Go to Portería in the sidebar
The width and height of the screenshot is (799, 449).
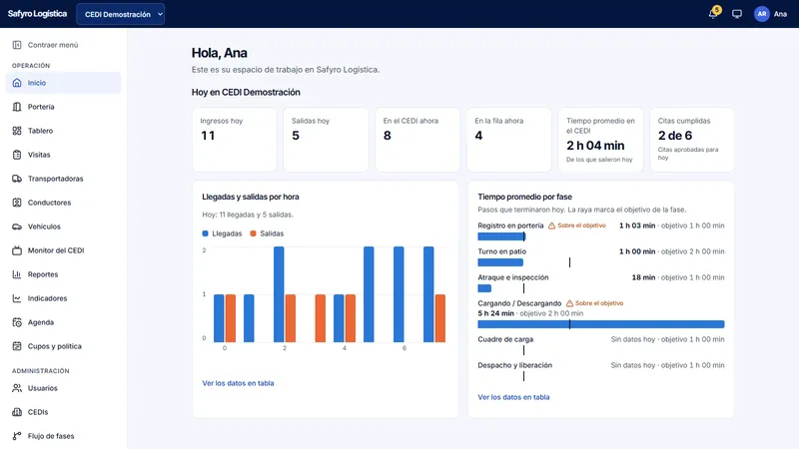tap(63, 107)
